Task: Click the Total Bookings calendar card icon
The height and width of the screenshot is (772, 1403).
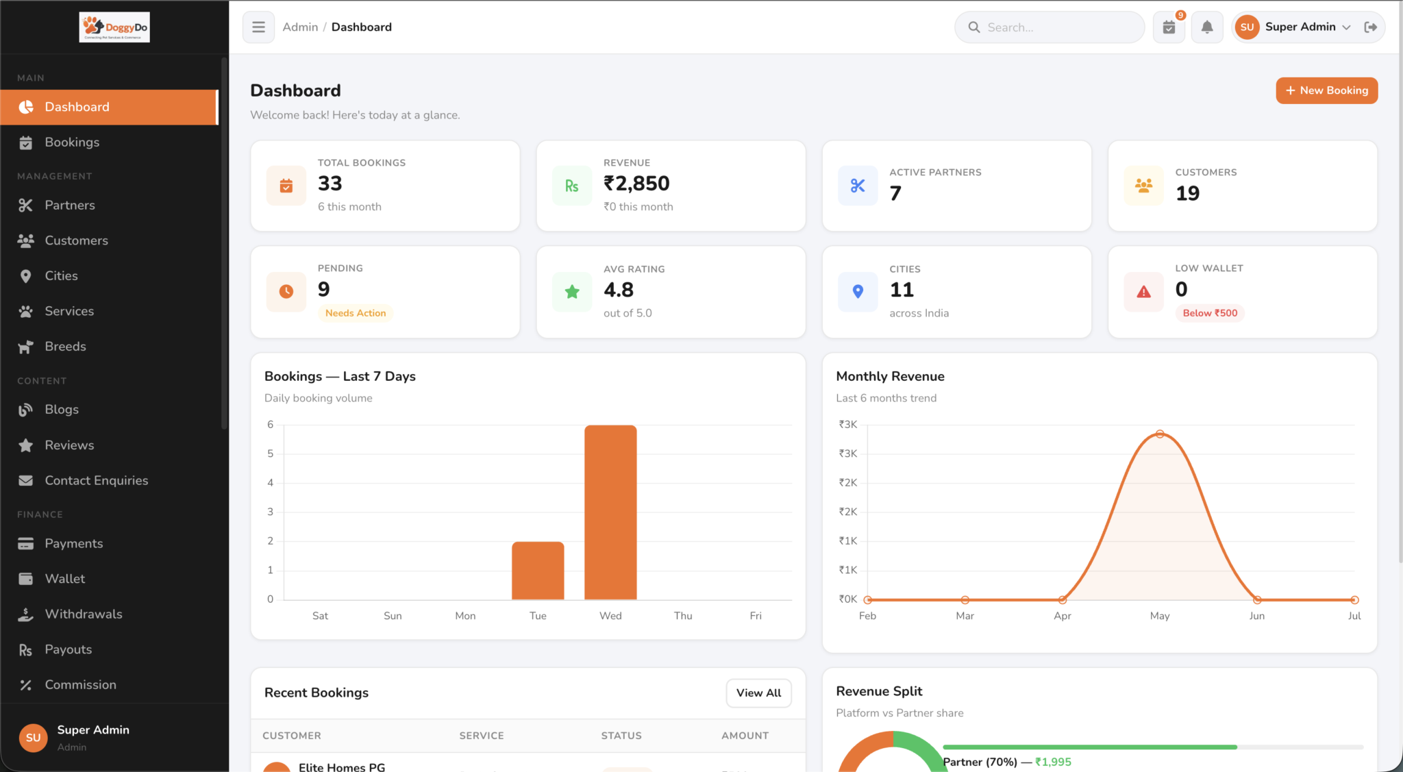Action: coord(286,186)
